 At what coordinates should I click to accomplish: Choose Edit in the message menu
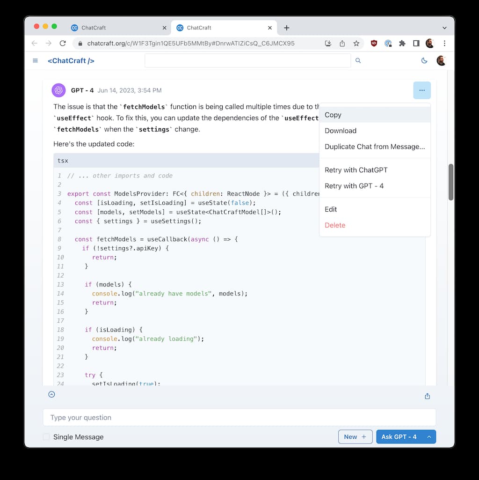pyautogui.click(x=375, y=209)
